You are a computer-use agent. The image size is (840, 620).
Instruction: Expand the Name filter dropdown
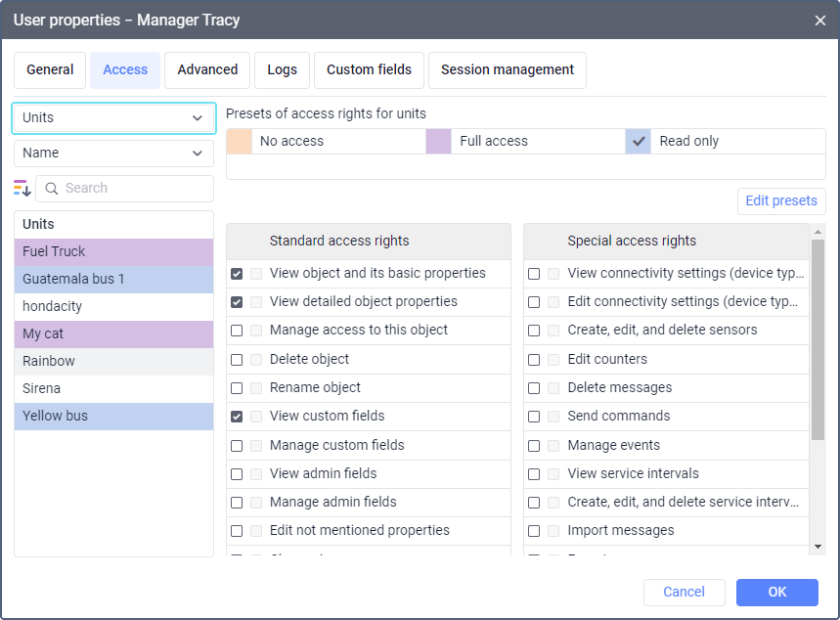(113, 153)
